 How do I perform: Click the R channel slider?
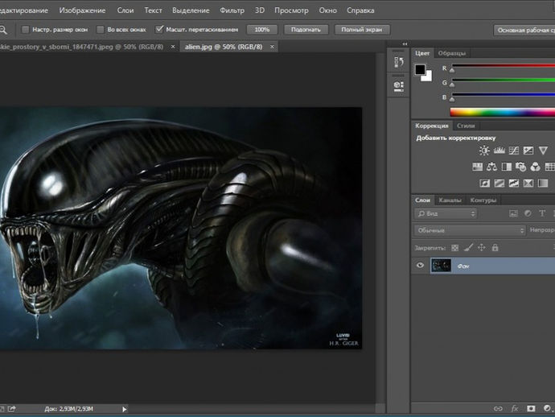pos(503,65)
